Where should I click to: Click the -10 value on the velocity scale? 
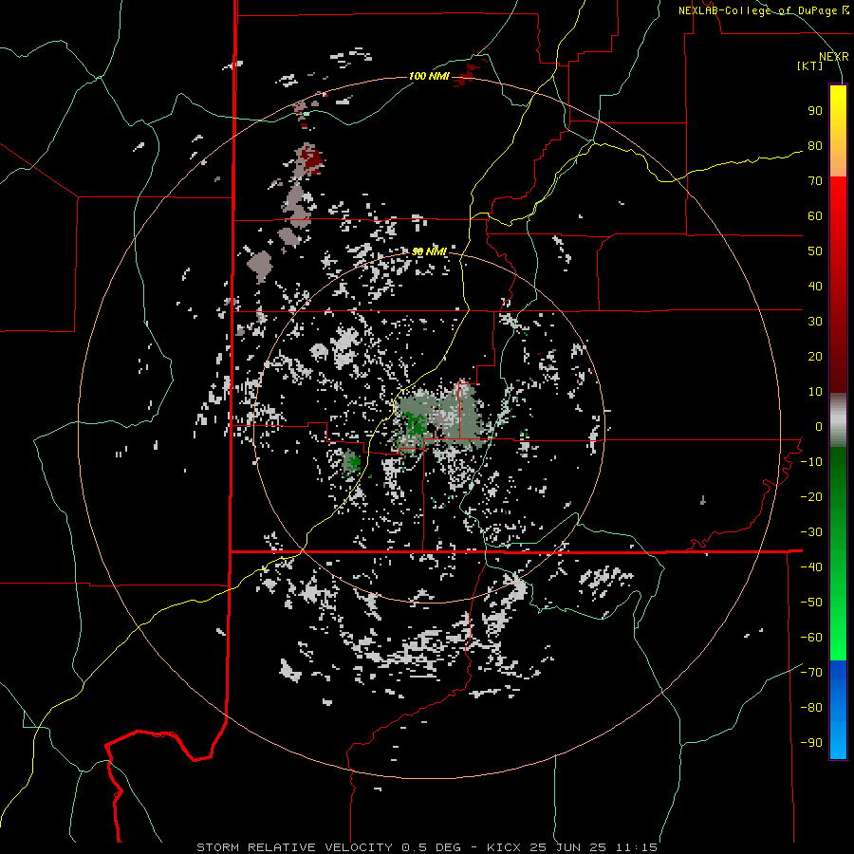811,462
